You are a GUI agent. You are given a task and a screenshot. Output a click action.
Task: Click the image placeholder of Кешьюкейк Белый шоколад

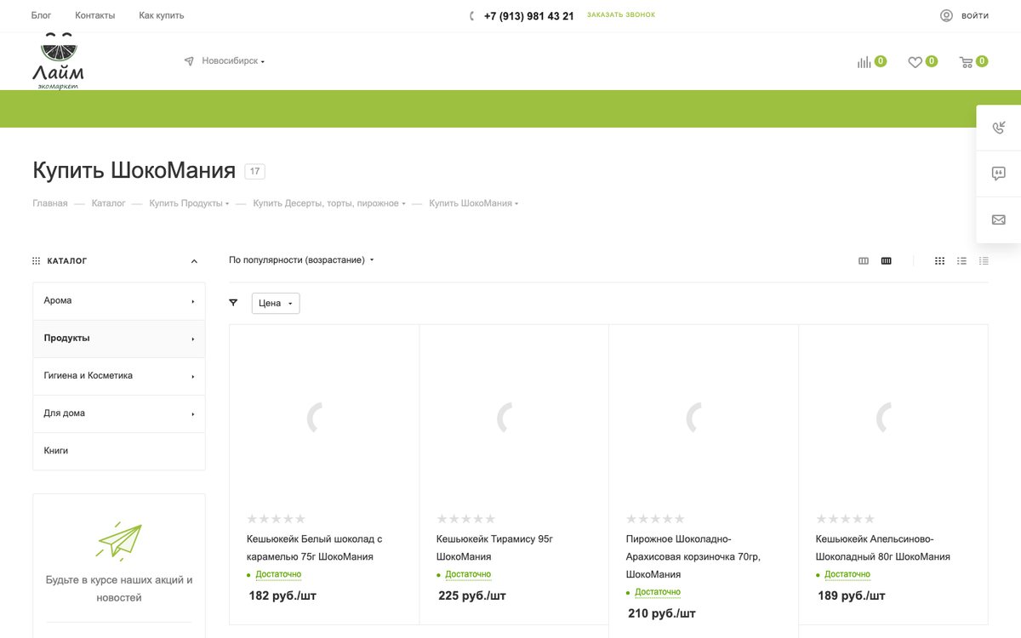tap(324, 419)
